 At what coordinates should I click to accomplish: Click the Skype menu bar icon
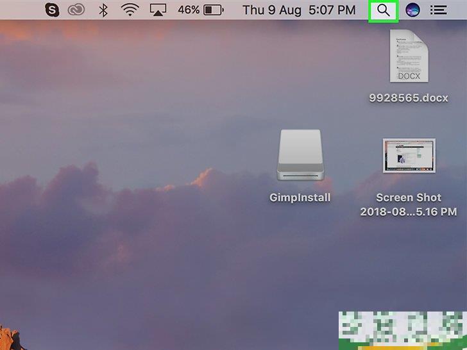[x=51, y=10]
